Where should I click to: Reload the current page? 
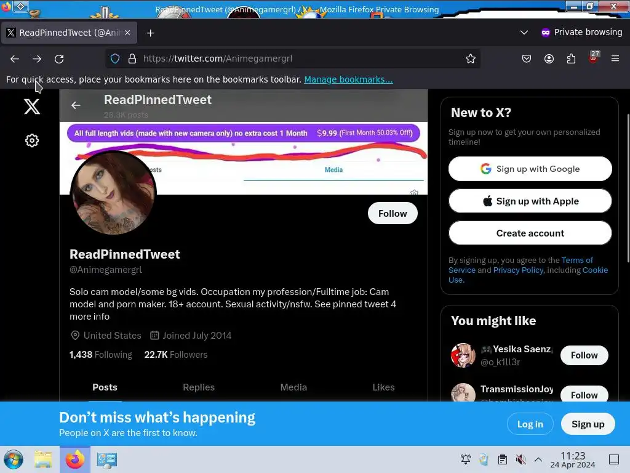pyautogui.click(x=59, y=59)
